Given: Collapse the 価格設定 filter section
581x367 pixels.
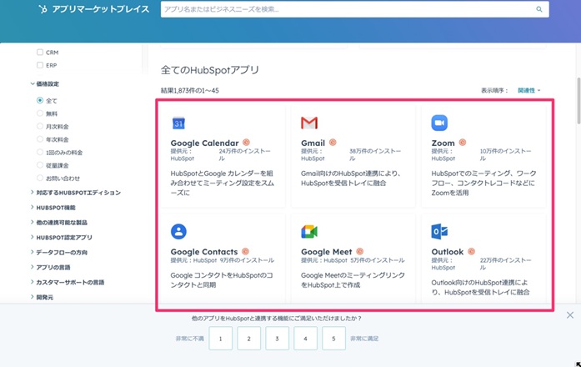Looking at the screenshot, I should [45, 83].
